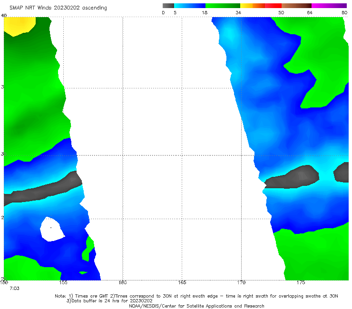Click the color bar label '34'
Screen dimensions: 352x309
pos(238,13)
